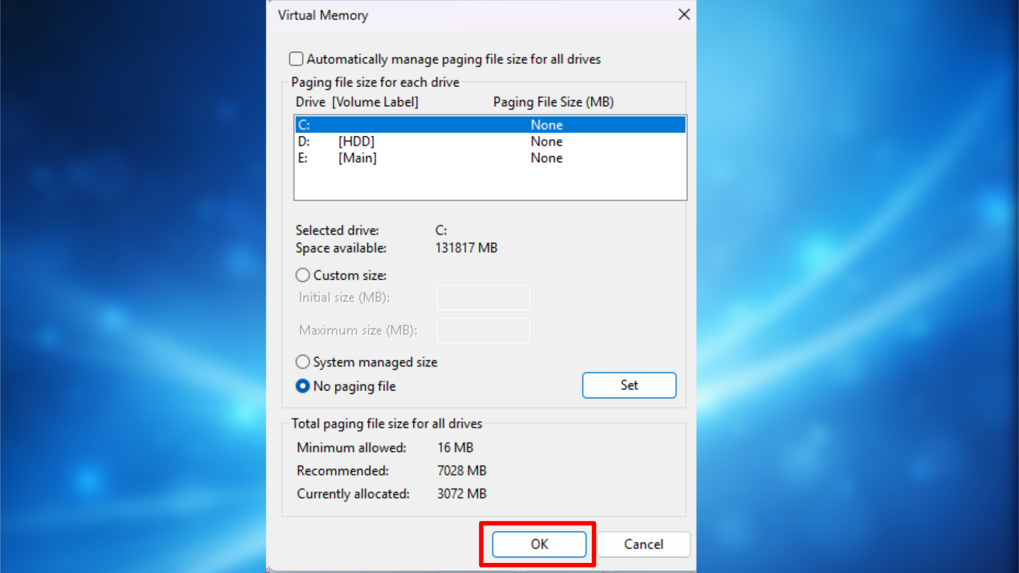1019x573 pixels.
Task: Select the Custom size radio button
Action: point(303,275)
